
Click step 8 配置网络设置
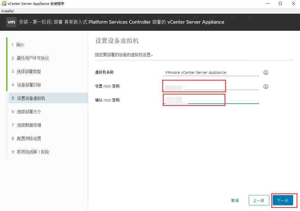click(29, 138)
